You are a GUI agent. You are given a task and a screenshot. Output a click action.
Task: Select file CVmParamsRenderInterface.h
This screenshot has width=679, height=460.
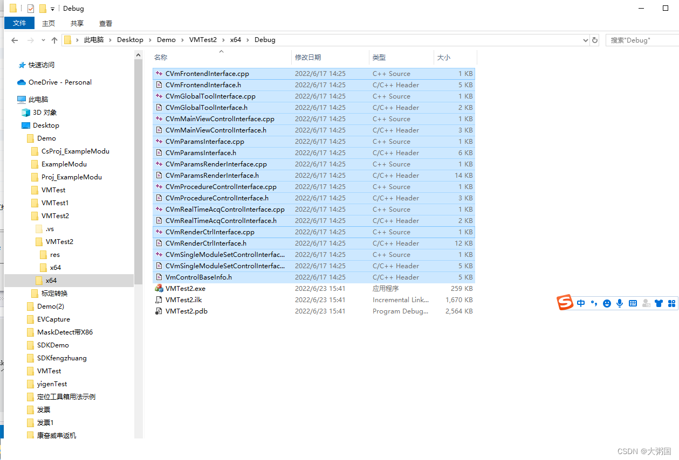tap(314, 176)
